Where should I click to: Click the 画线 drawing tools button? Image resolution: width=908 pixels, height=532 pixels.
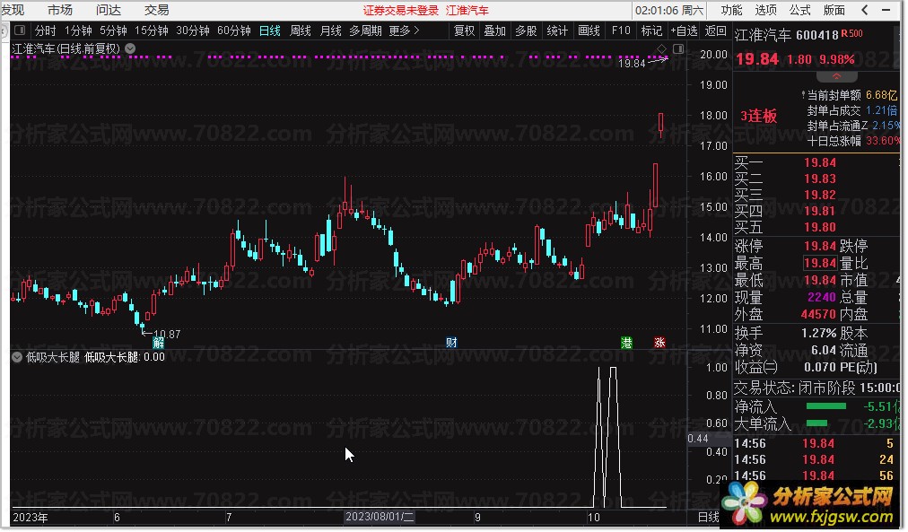[x=589, y=31]
